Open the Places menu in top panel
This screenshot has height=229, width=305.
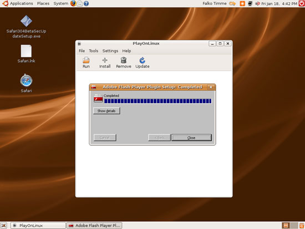[43, 3]
